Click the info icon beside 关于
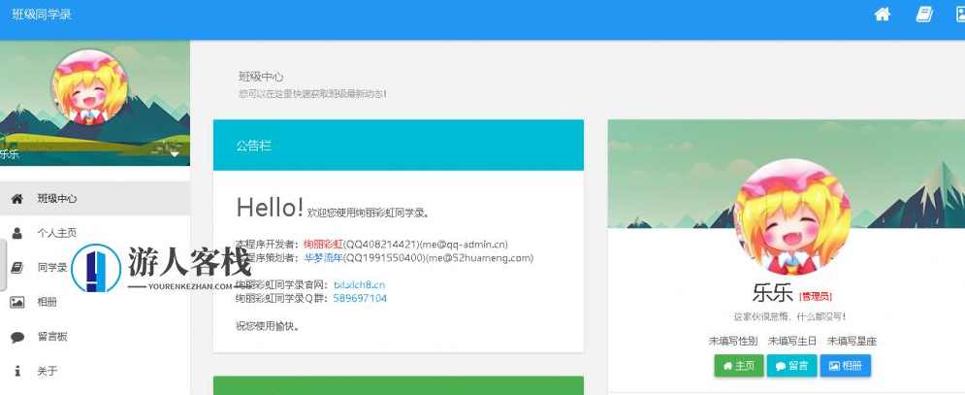The height and width of the screenshot is (395, 965). click(x=16, y=371)
